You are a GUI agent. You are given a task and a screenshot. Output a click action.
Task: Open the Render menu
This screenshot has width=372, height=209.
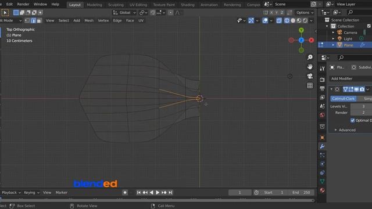coord(23,4)
